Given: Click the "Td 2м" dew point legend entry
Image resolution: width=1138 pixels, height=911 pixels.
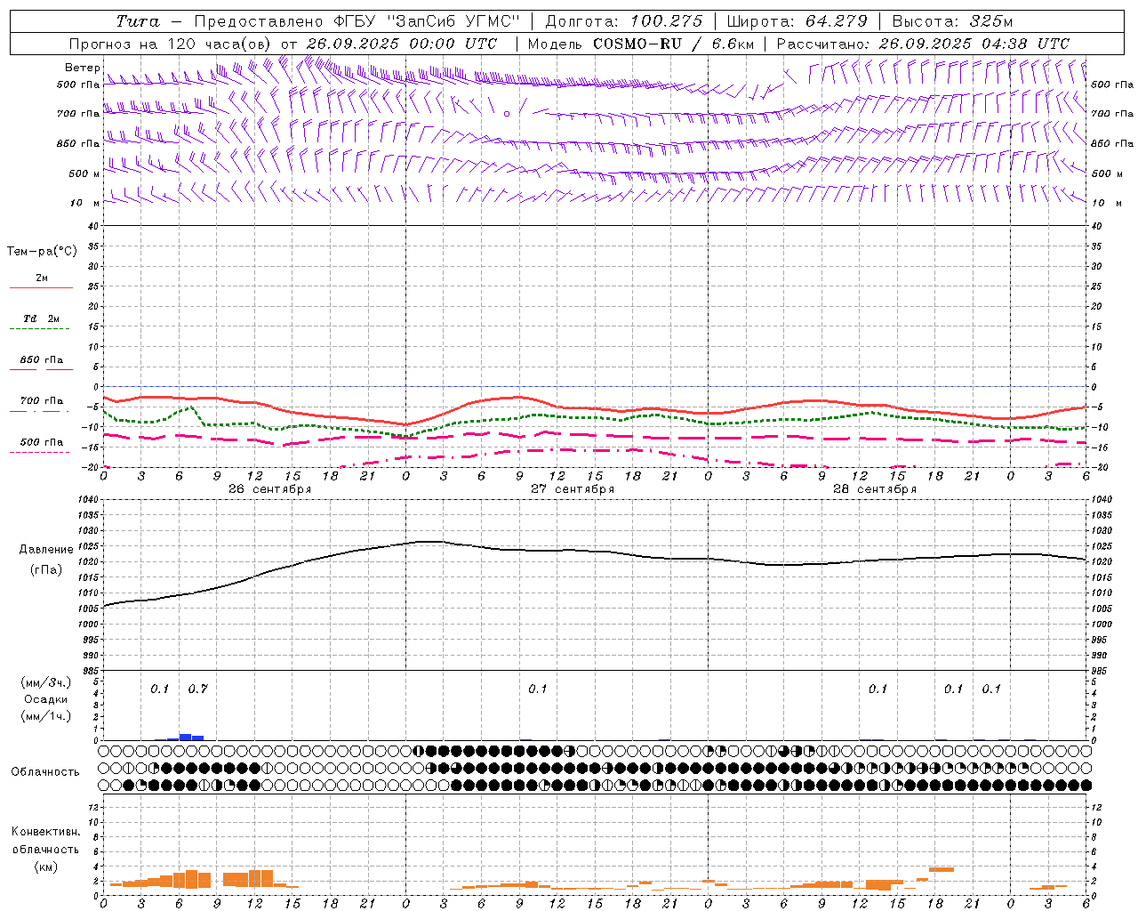Looking at the screenshot, I should tap(41, 318).
